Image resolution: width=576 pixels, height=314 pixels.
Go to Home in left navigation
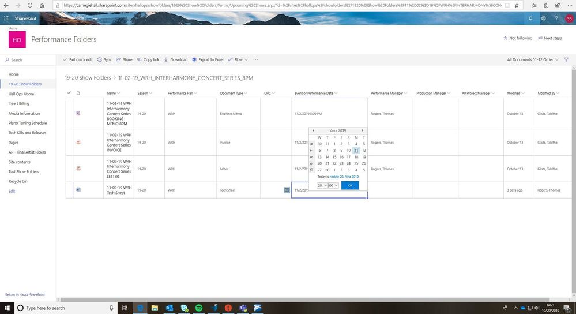click(14, 74)
